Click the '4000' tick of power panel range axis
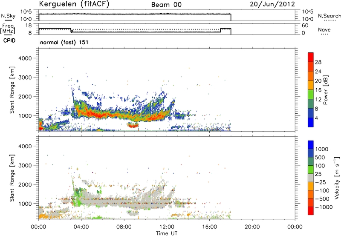341x236 pixels. coord(25,58)
